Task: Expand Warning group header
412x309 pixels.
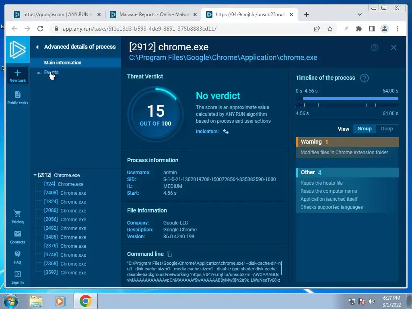Action: (x=347, y=142)
